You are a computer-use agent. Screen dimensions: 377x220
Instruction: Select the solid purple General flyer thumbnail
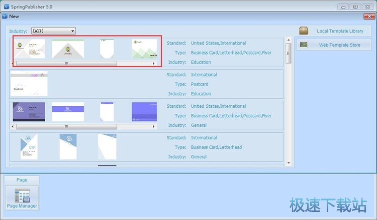pos(144,112)
